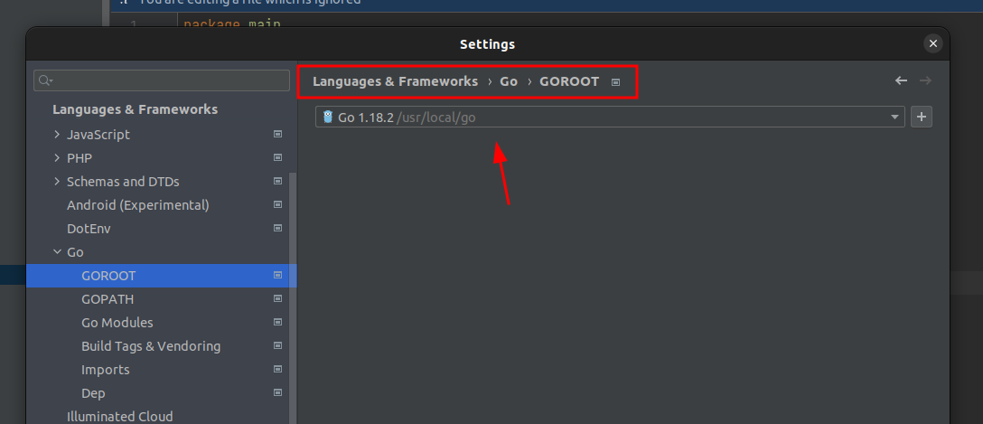This screenshot has height=424, width=983.
Task: Click Languages & Frameworks breadcrumb link
Action: [395, 81]
